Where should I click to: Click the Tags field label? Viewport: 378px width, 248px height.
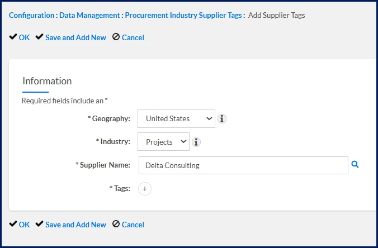121,189
